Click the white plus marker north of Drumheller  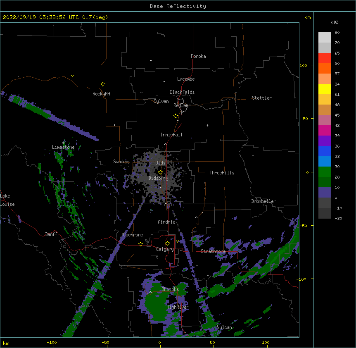tap(253, 155)
